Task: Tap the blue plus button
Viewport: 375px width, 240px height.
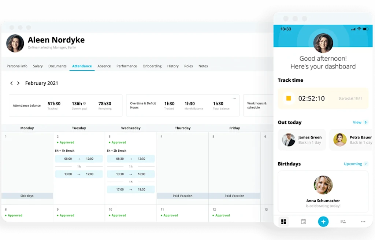Action: pos(323,222)
